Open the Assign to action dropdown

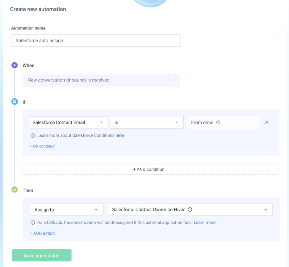tap(66, 210)
